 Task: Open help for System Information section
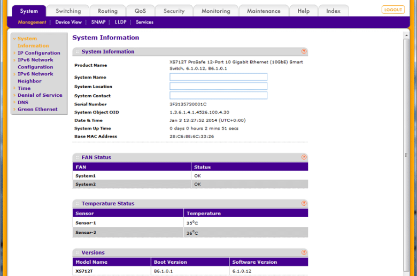[x=304, y=51]
